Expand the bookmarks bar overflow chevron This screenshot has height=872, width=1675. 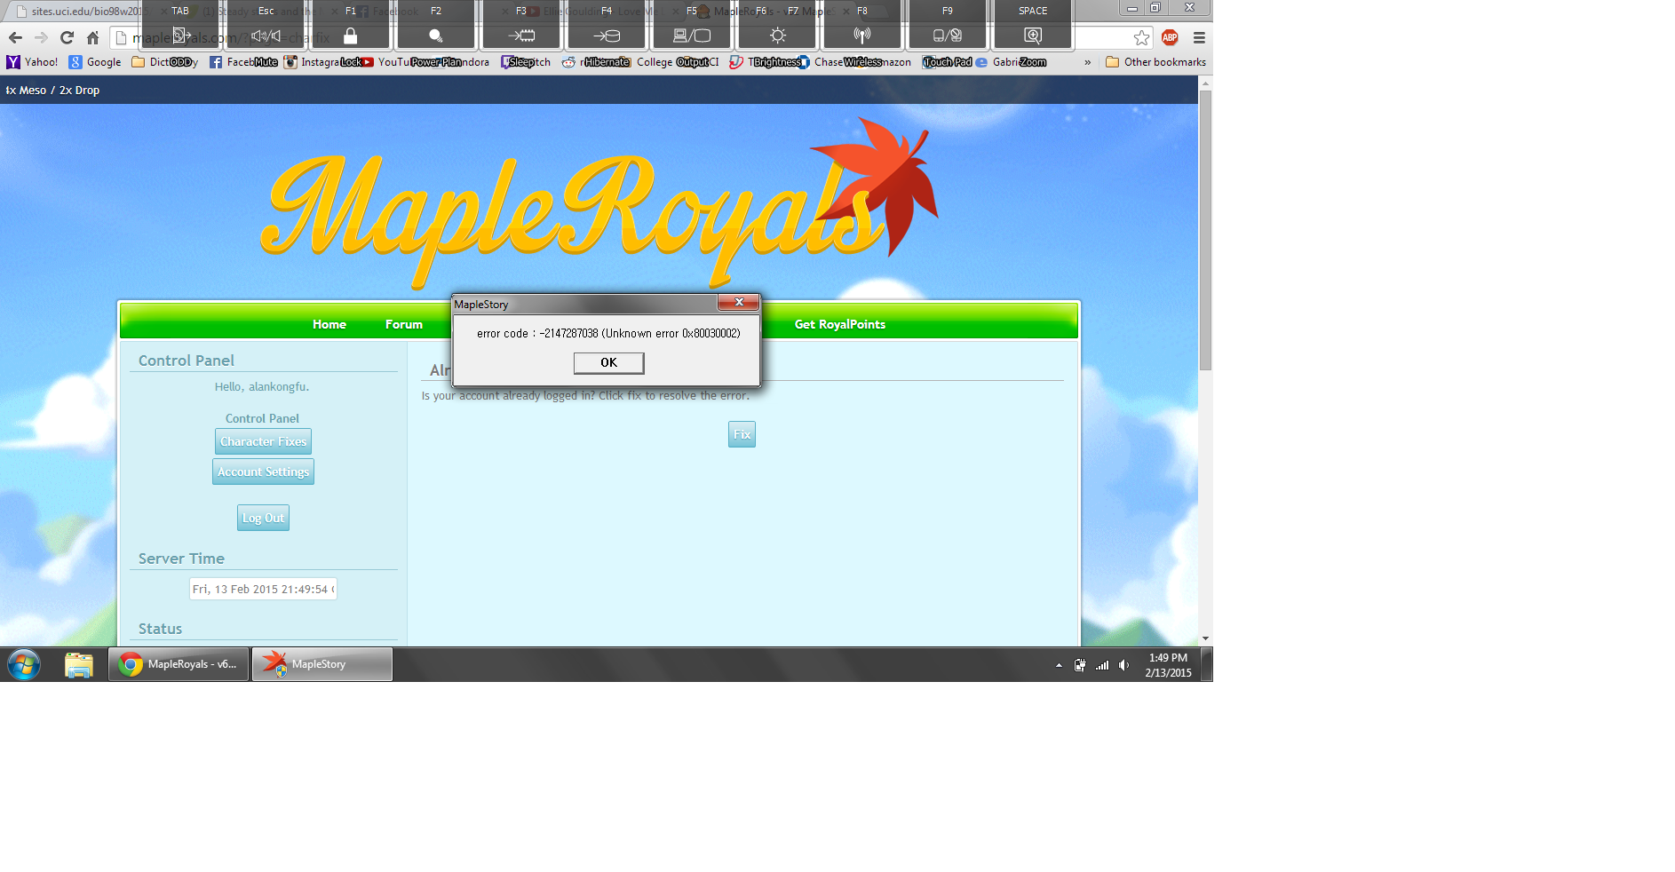[x=1088, y=62]
